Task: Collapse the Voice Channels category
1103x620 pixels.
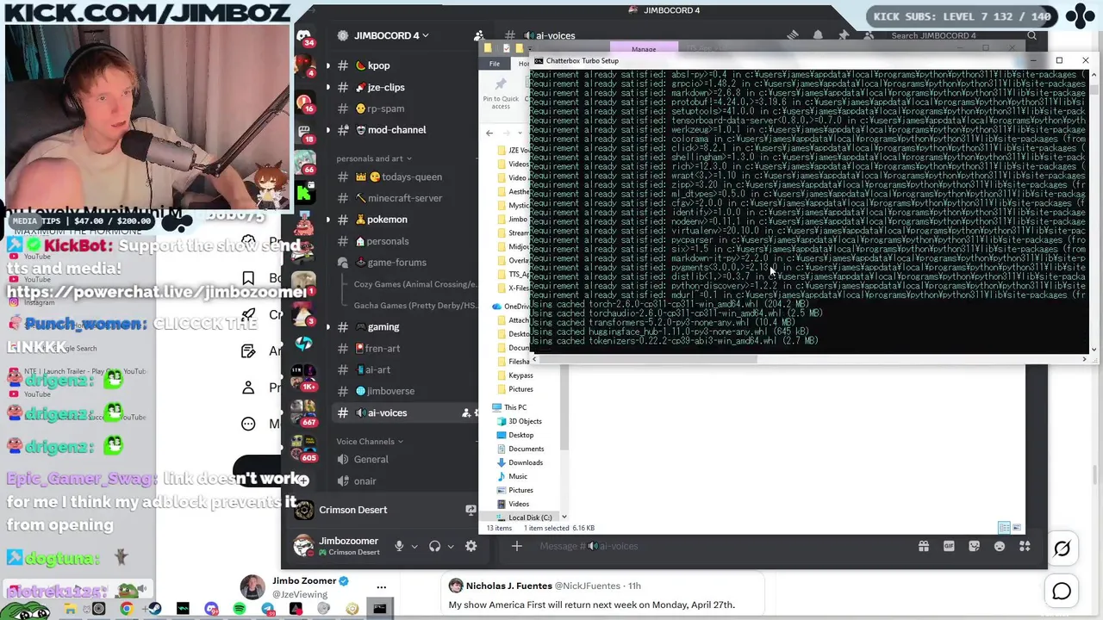Action: pos(370,441)
